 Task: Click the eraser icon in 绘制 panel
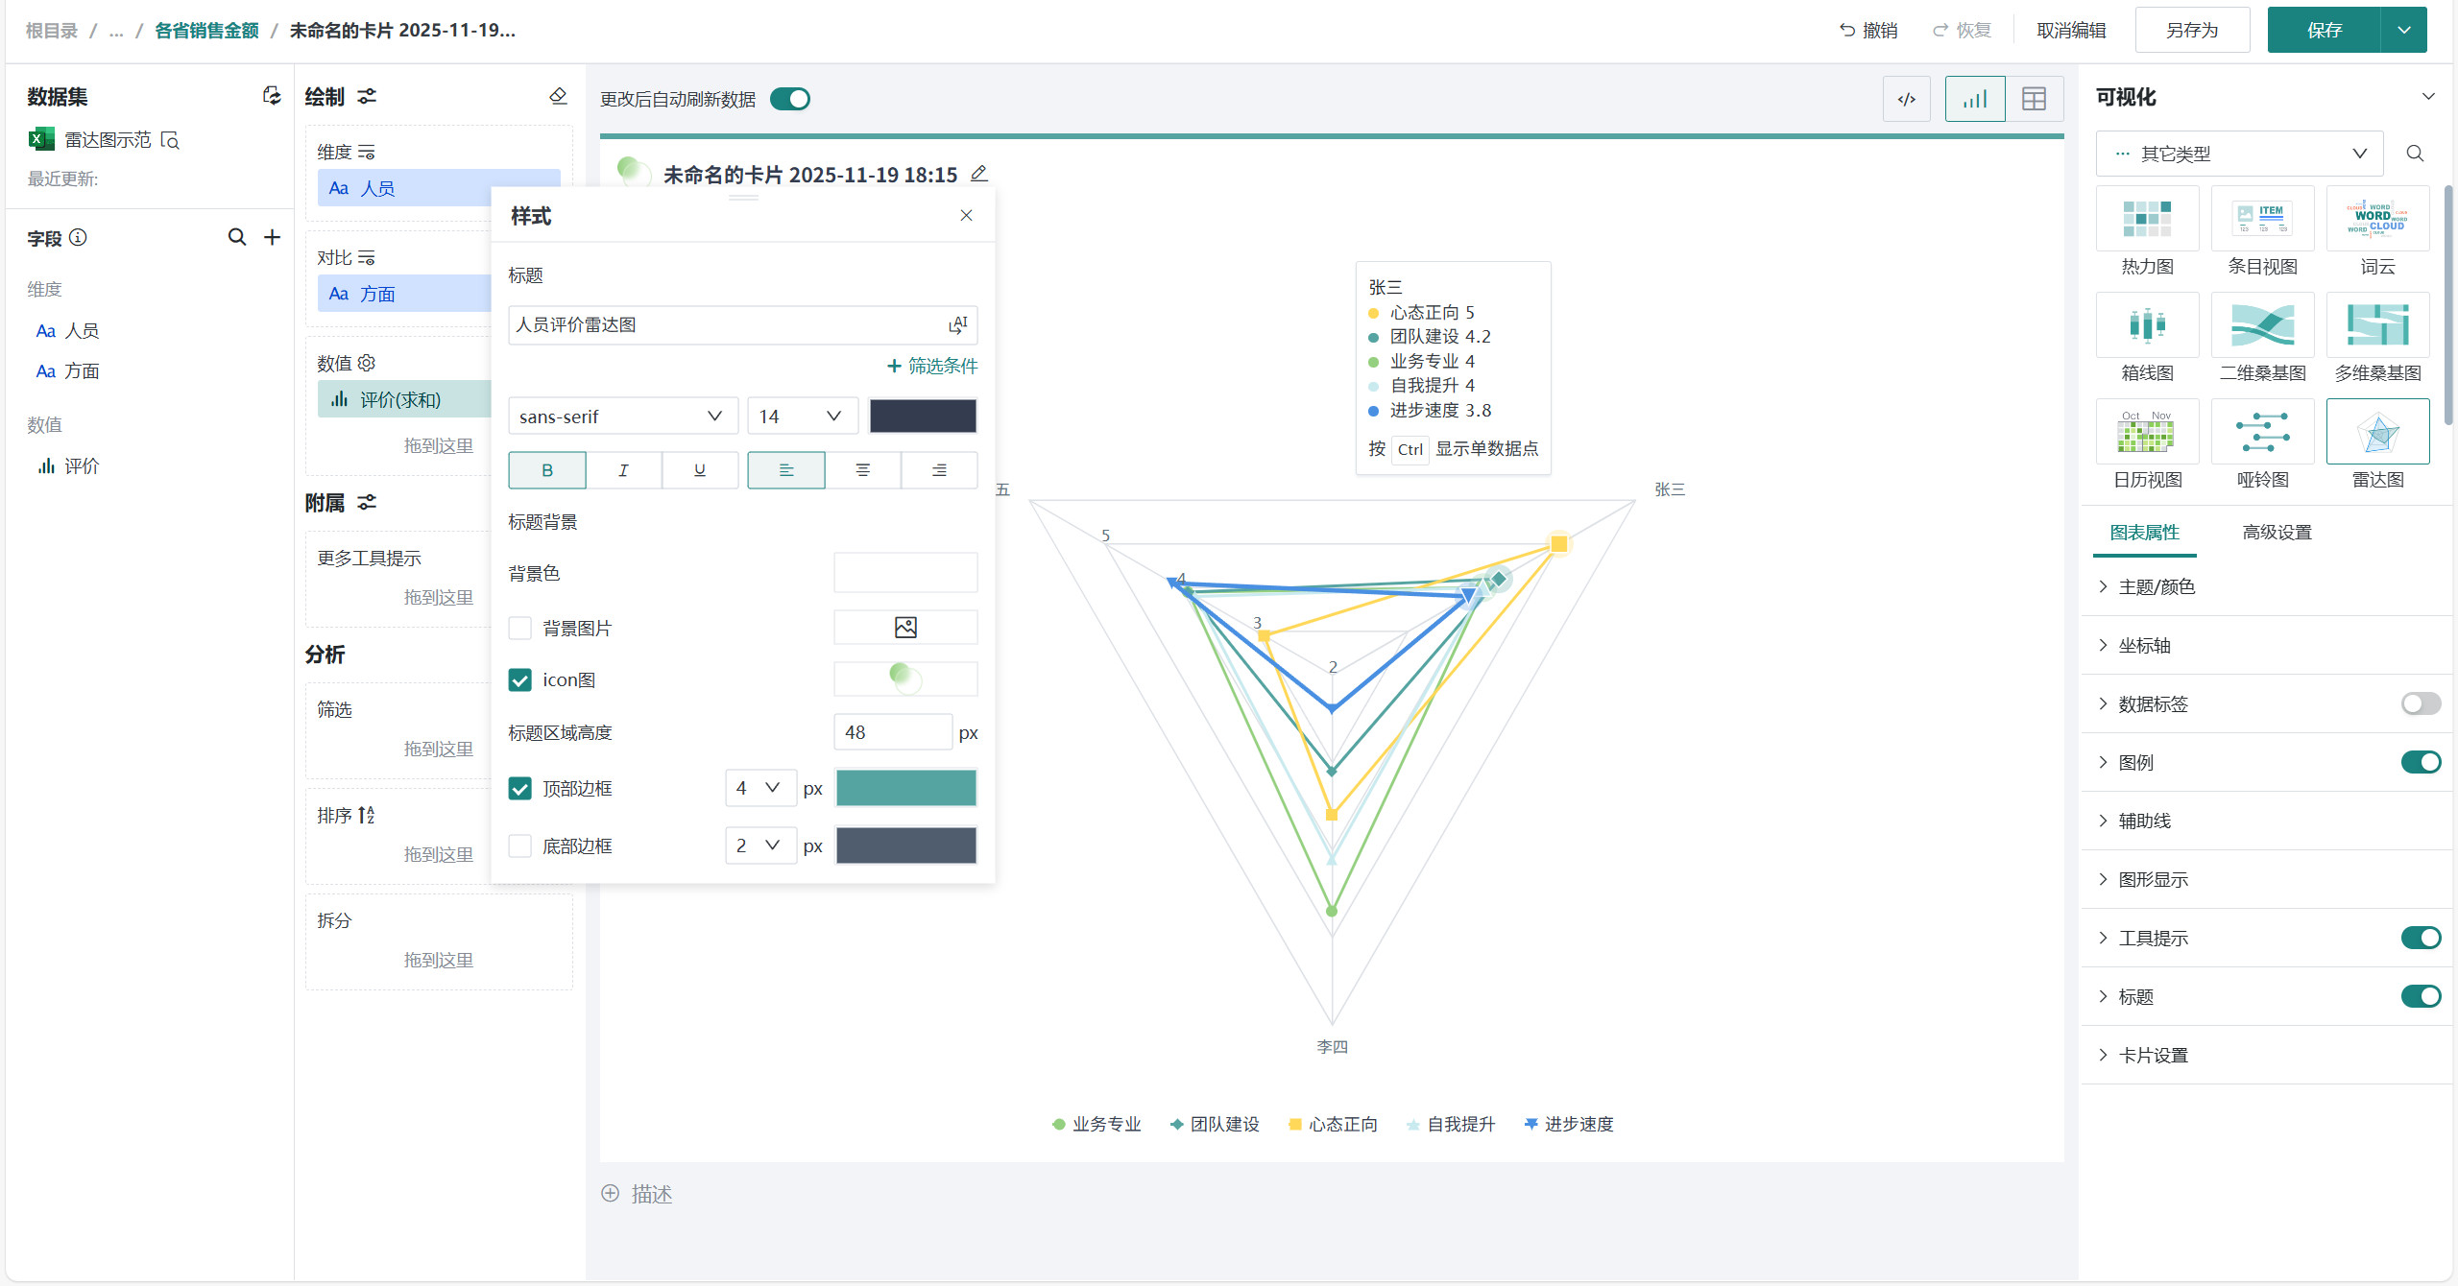point(558,96)
